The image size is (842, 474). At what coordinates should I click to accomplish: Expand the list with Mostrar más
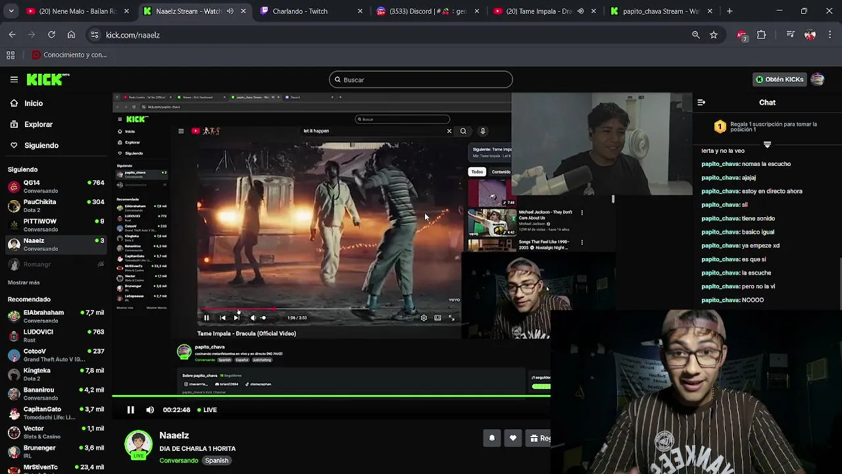[x=24, y=282]
